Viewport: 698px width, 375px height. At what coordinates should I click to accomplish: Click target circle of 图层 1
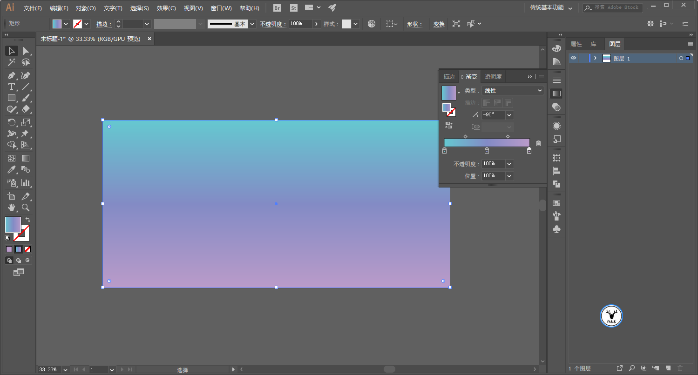681,58
